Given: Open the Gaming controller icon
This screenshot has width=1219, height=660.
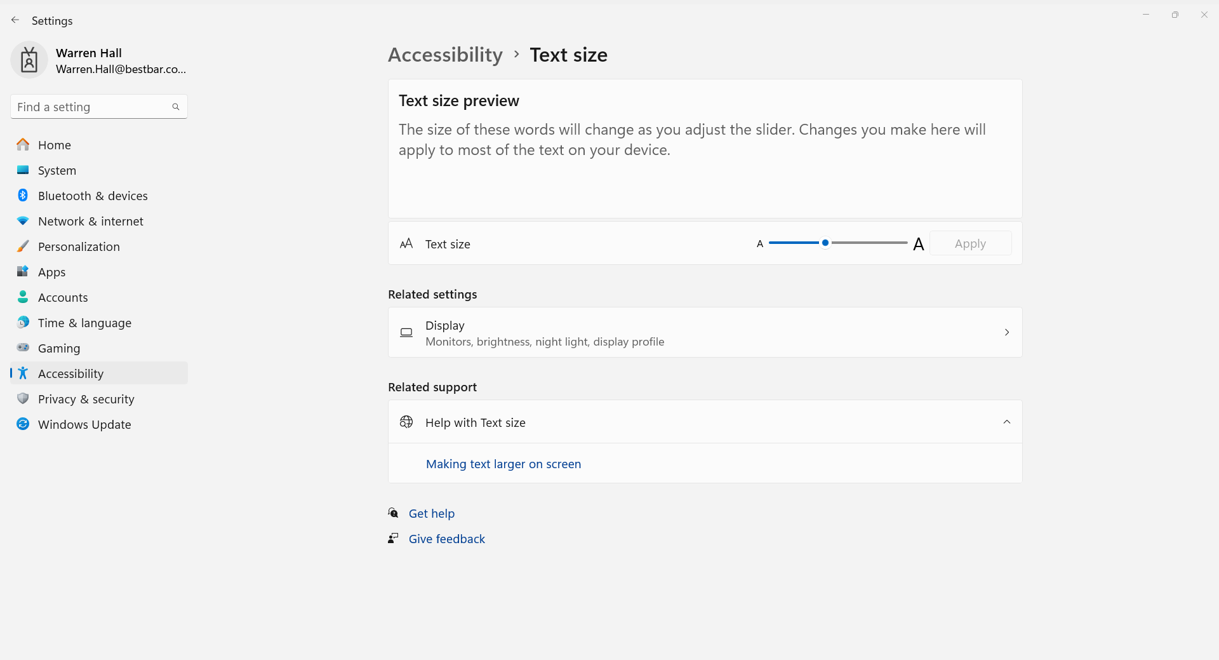Looking at the screenshot, I should (23, 347).
